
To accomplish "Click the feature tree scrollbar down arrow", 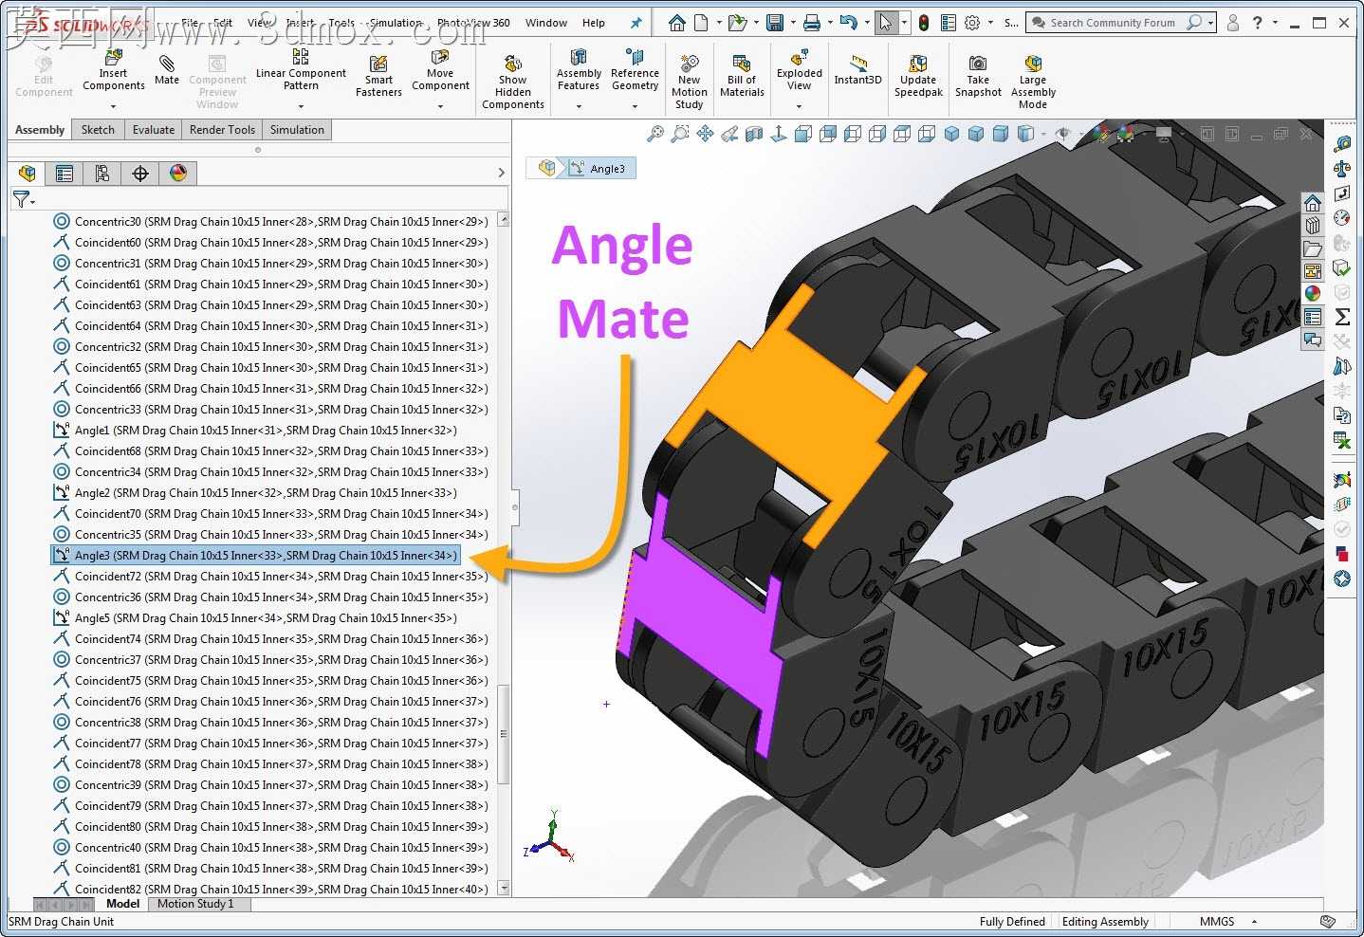I will coord(504,888).
